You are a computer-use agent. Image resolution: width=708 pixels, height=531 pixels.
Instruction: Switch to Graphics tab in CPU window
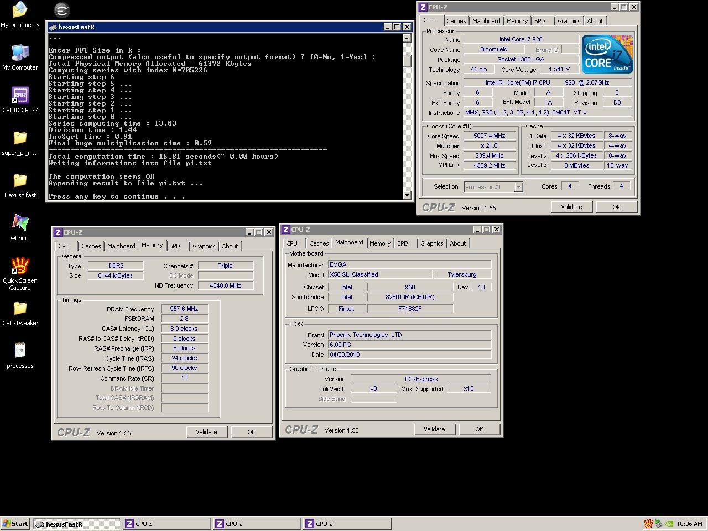pos(569,21)
